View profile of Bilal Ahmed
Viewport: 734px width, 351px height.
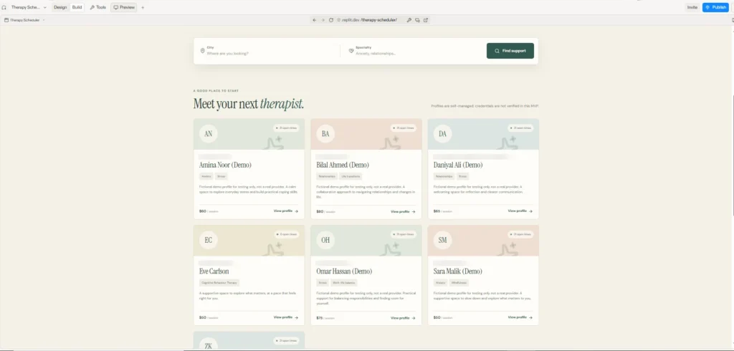tap(403, 211)
